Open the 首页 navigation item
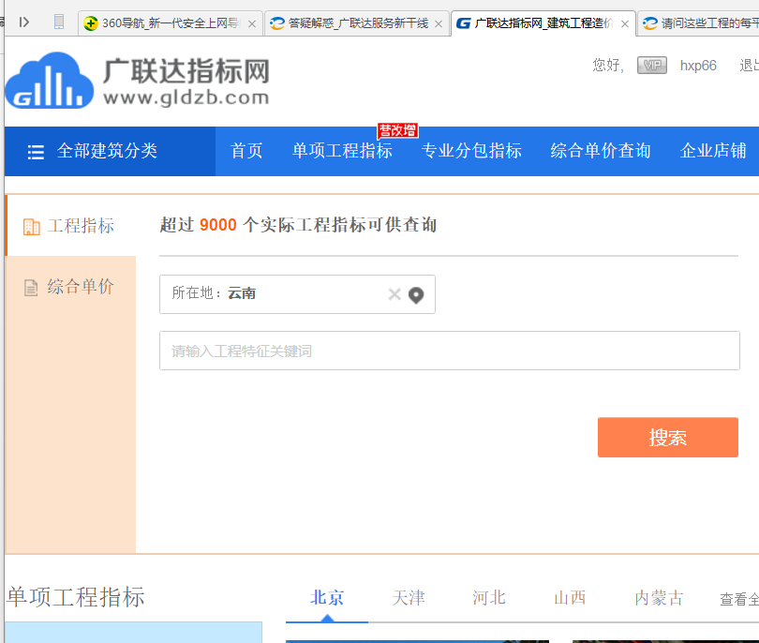This screenshot has height=643, width=759. pos(246,151)
